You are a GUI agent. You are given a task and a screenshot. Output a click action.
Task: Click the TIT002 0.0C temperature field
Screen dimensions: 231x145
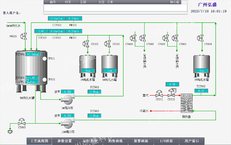[x=201, y=91]
